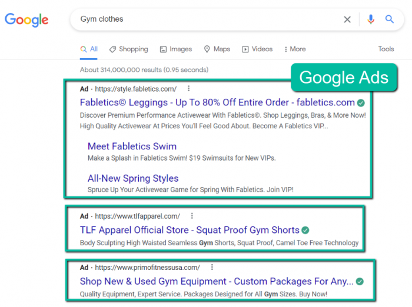Switch to the Shopping tab

click(129, 49)
